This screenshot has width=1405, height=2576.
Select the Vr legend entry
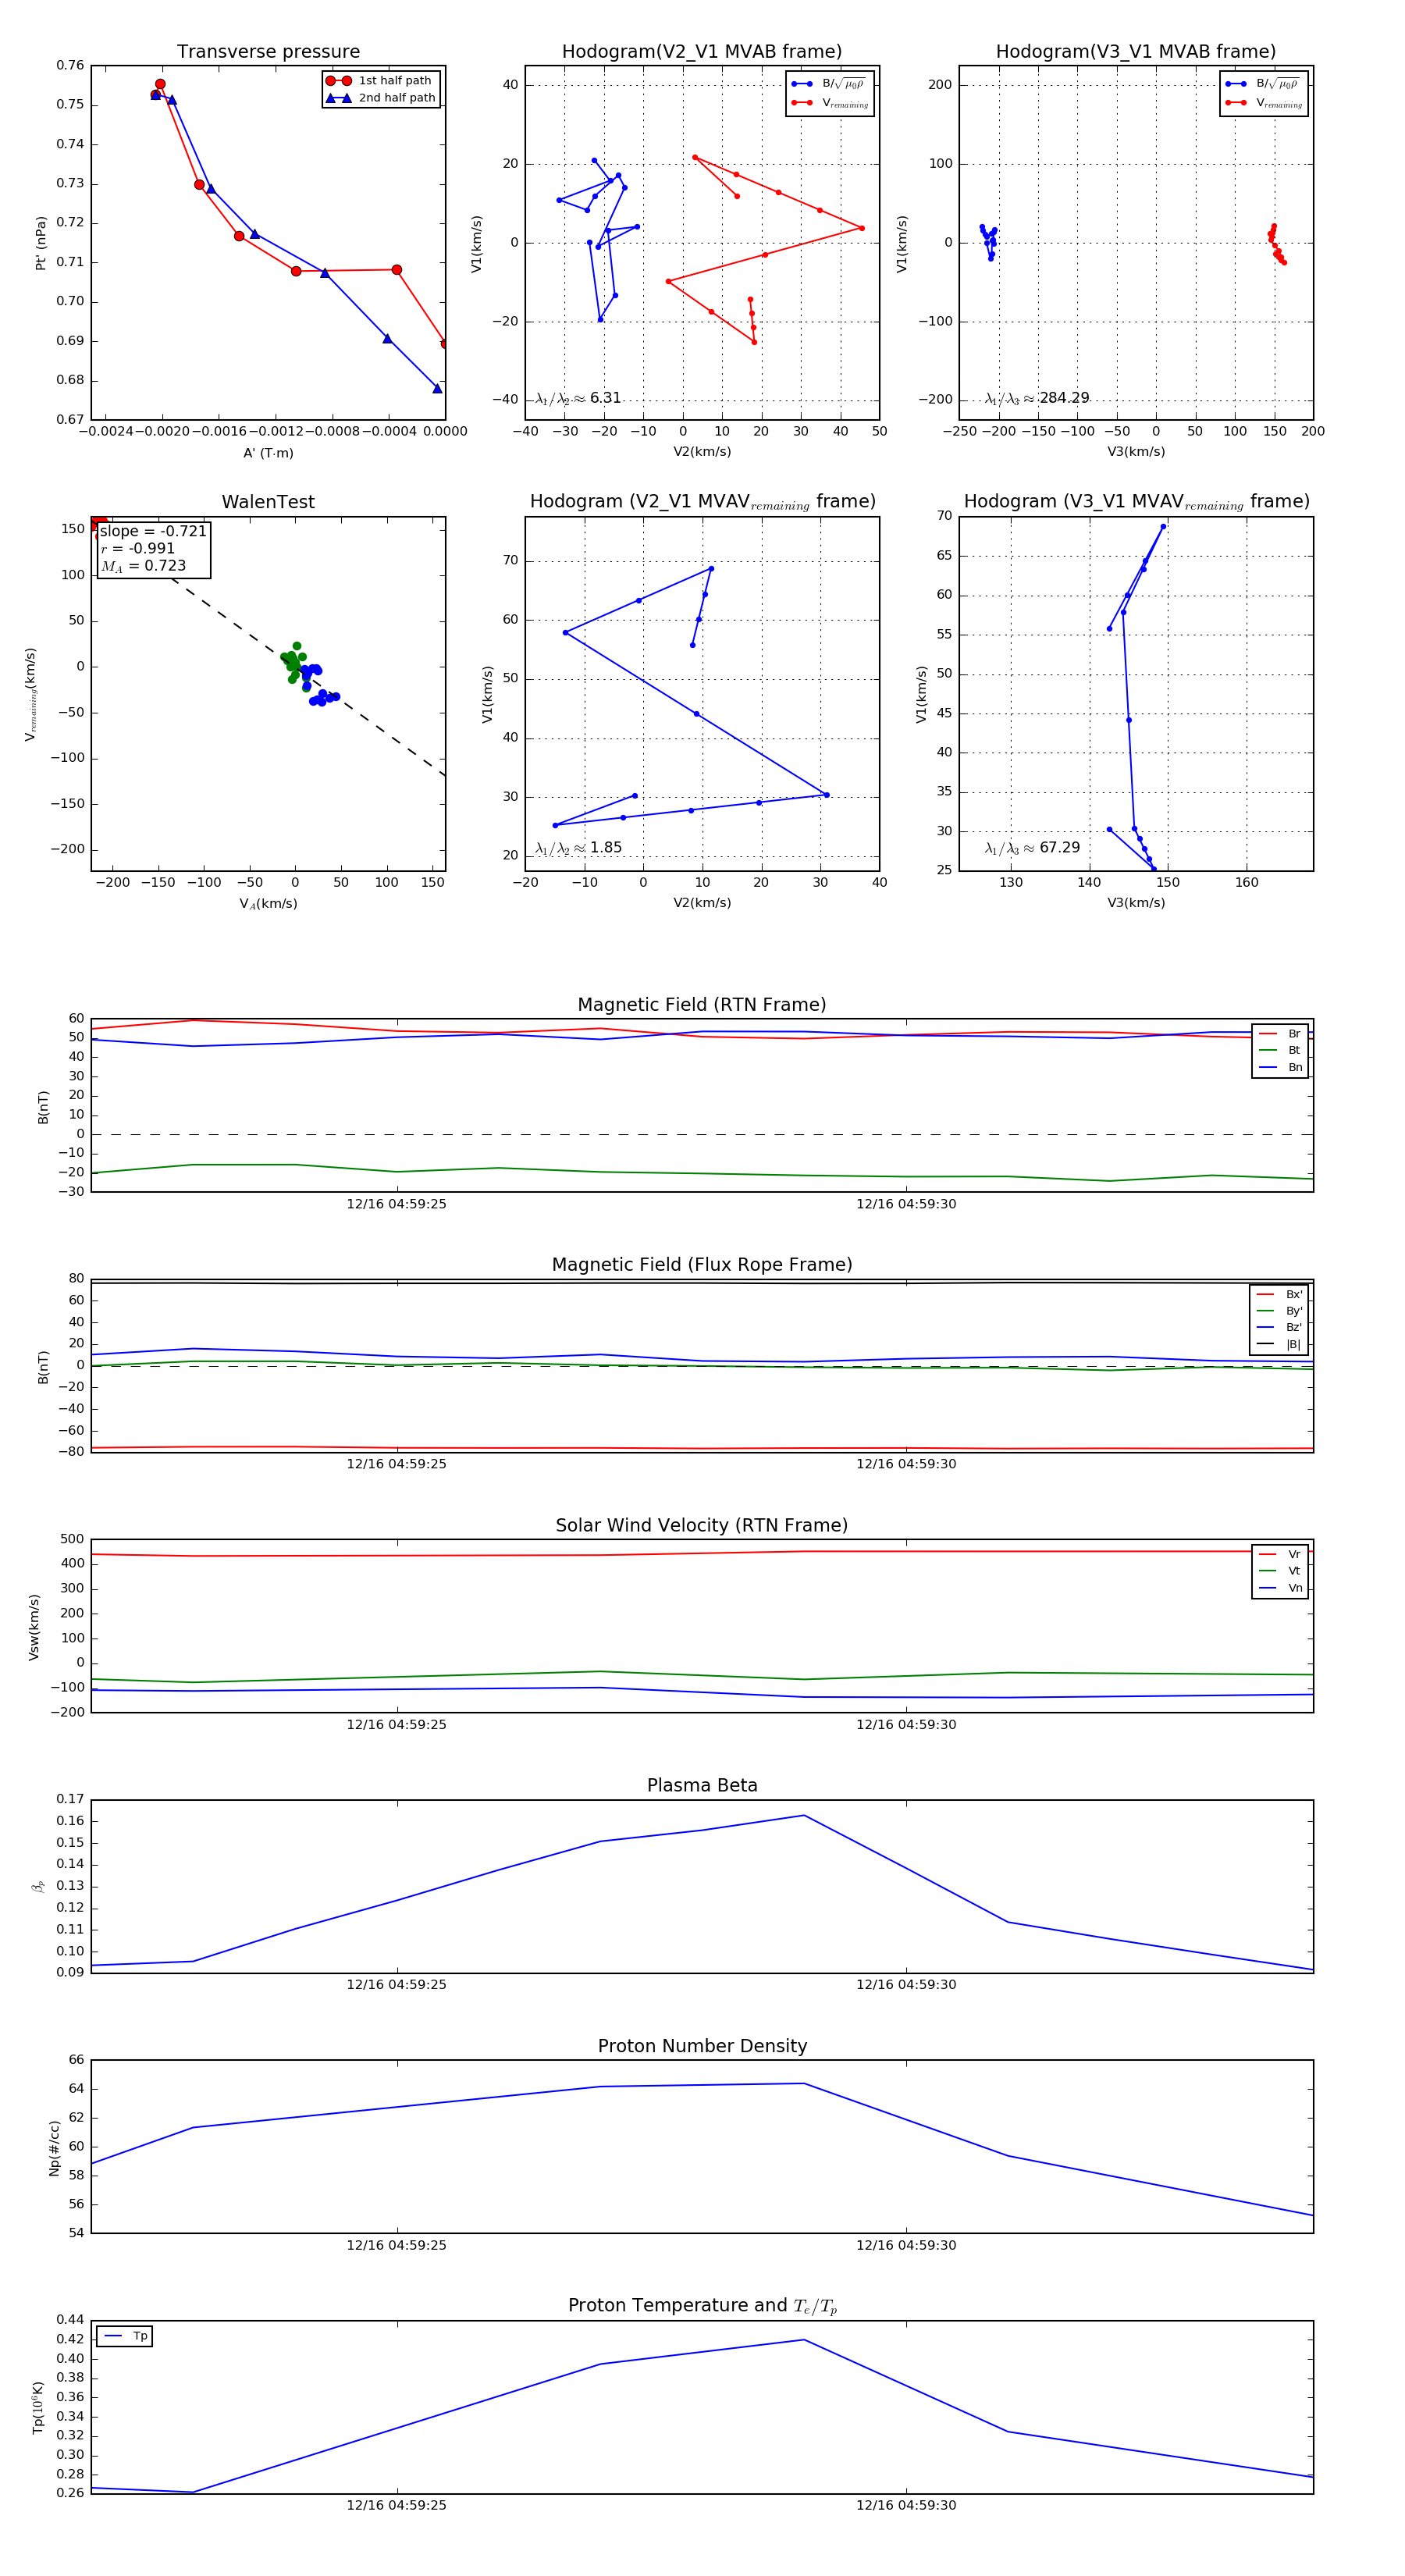(1280, 1554)
